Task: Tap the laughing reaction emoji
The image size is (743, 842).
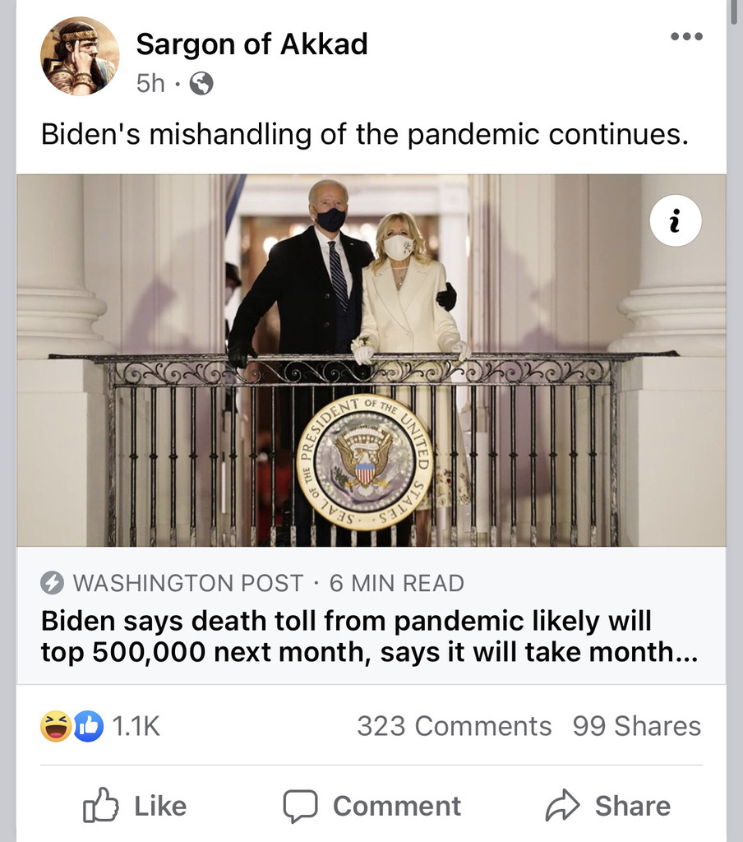Action: point(56,726)
